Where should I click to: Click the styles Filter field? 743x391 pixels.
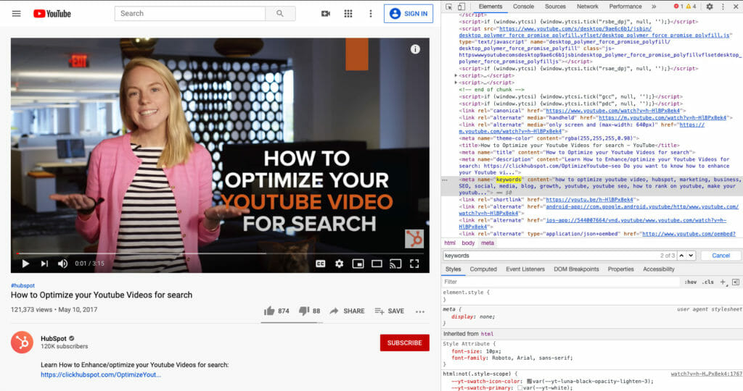[x=562, y=282]
